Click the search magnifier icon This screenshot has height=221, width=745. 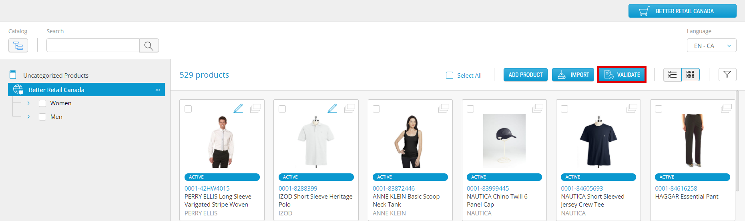coord(149,46)
